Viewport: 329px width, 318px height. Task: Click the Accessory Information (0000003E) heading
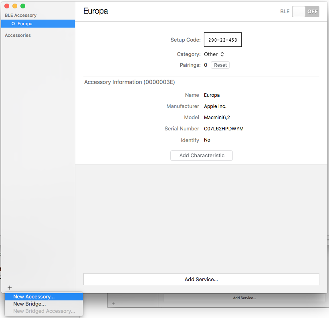pos(129,82)
